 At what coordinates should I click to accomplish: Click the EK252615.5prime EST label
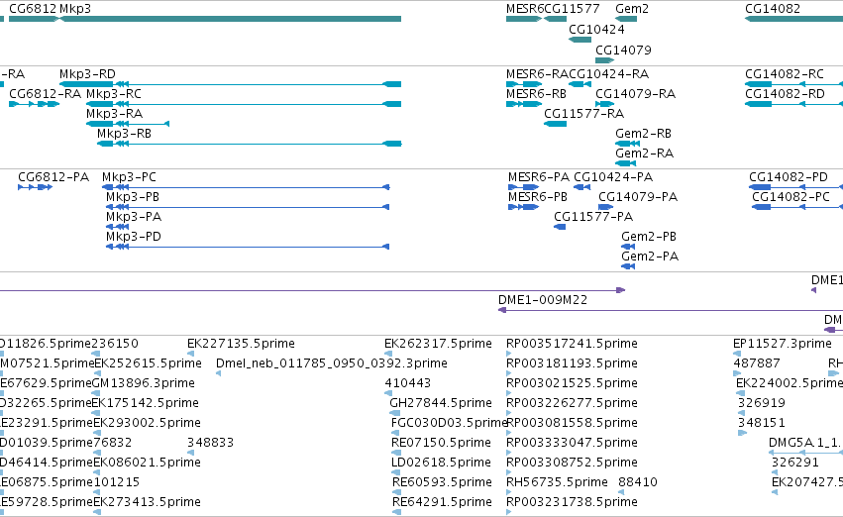pos(148,363)
